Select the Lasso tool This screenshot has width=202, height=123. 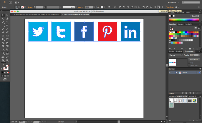(7, 19)
